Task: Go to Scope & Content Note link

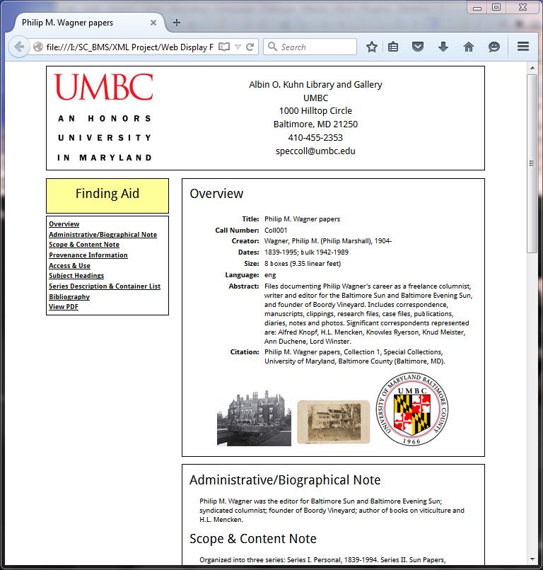Action: coord(84,245)
